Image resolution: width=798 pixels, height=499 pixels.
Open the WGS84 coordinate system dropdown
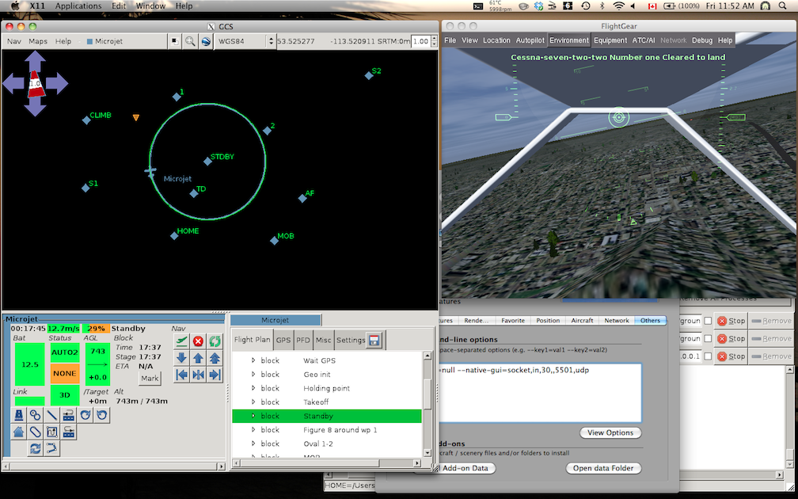[x=245, y=41]
